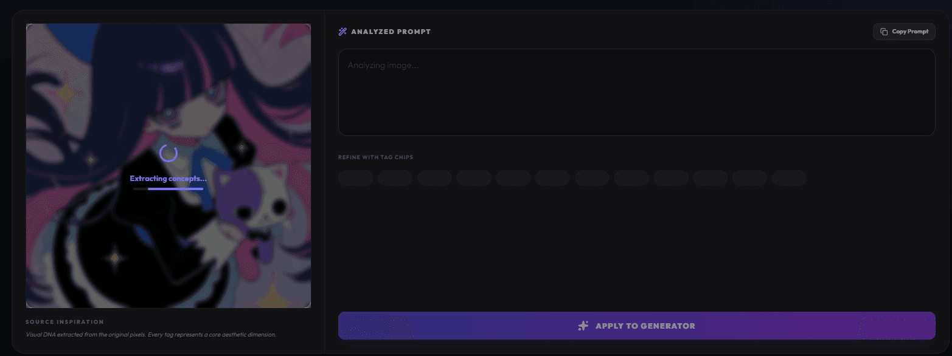This screenshot has height=356, width=952.
Task: Toggle the third tag chip placeholder
Action: (434, 178)
